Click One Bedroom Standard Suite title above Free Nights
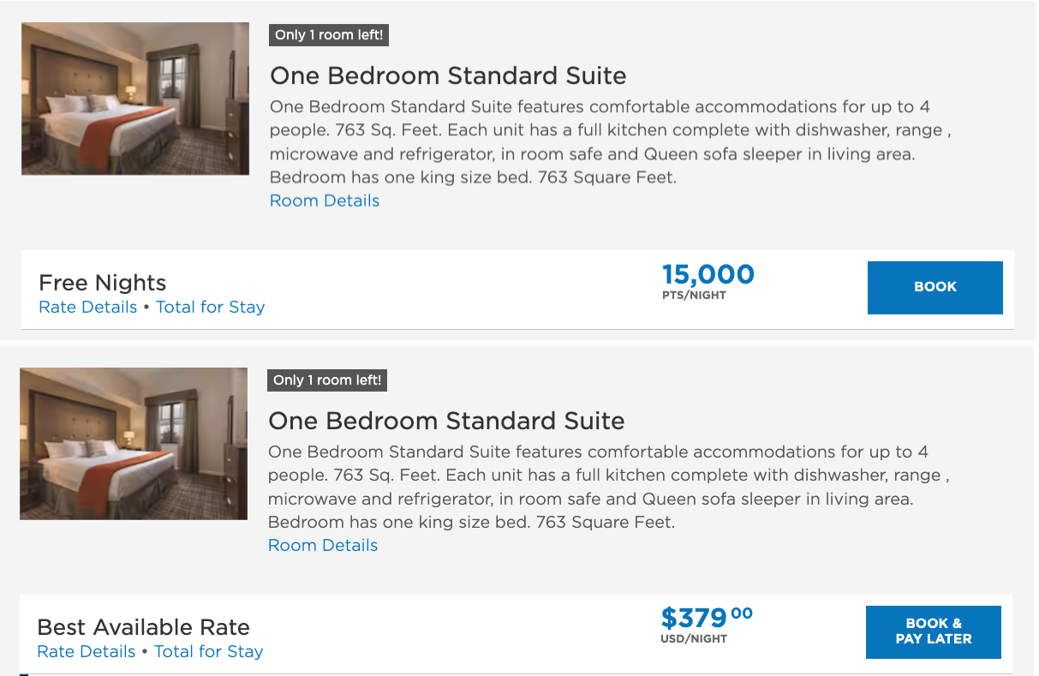 tap(448, 75)
